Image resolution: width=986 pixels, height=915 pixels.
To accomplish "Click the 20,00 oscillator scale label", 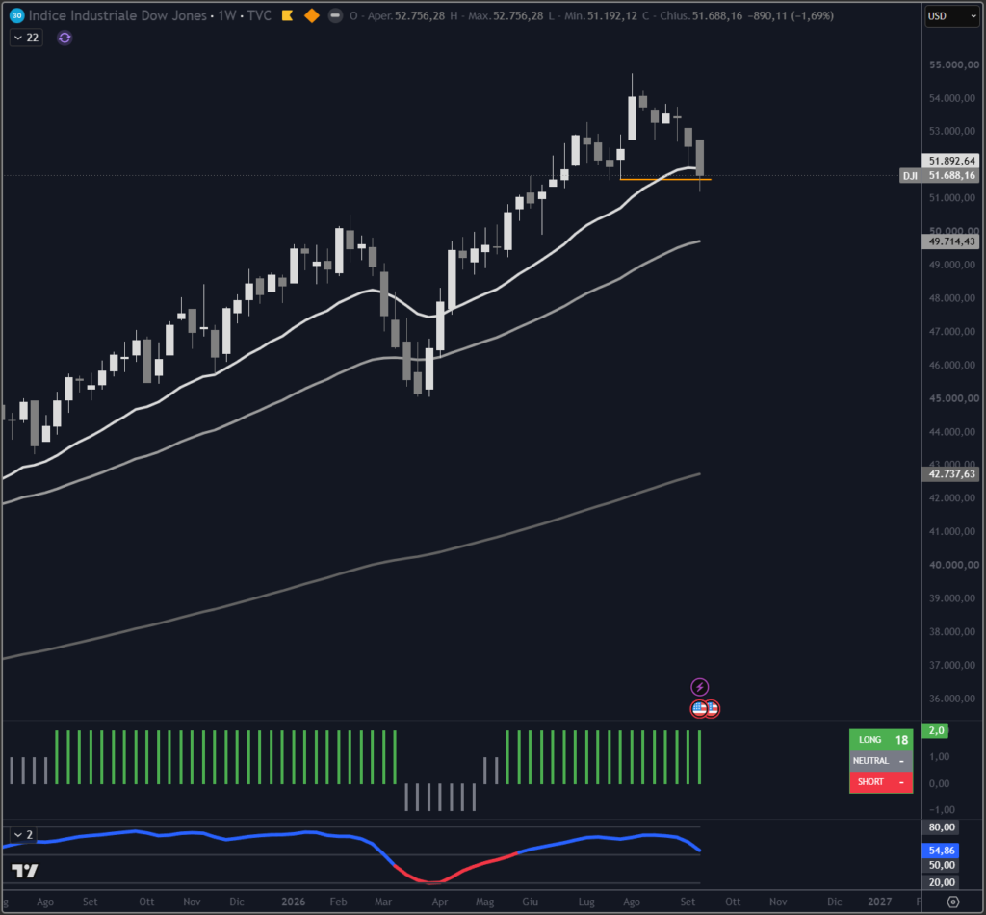I will click(x=942, y=882).
